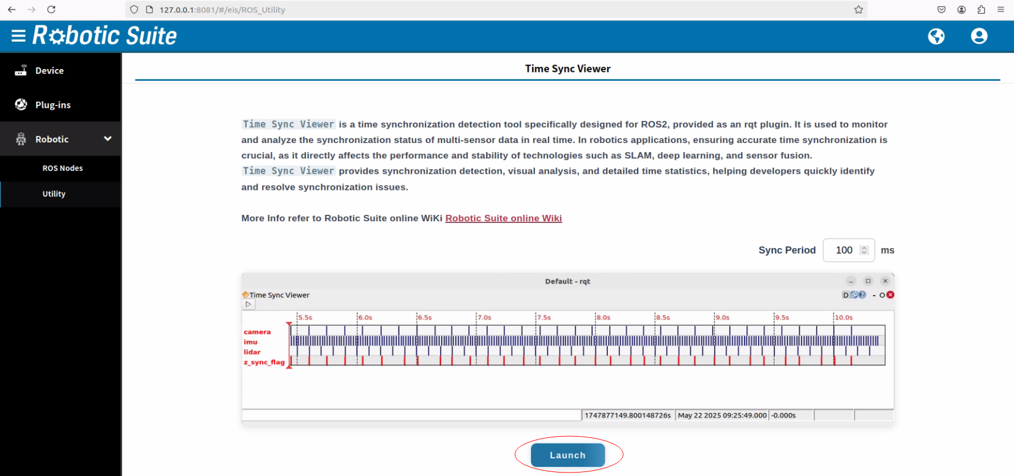This screenshot has height=476, width=1014.
Task: Collapse the Robotic sidebar section
Action: click(107, 139)
